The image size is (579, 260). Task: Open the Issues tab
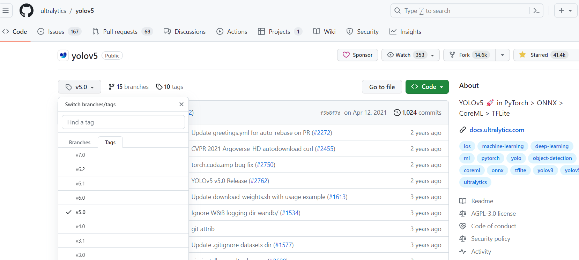click(59, 32)
